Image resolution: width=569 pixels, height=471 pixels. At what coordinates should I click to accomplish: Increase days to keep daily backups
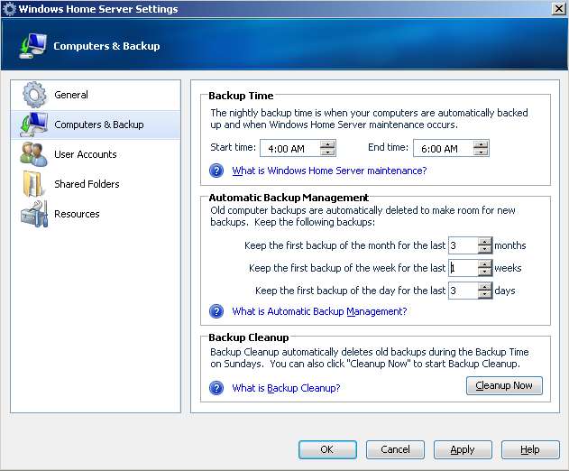click(485, 286)
